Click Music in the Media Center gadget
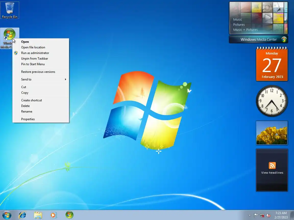 coord(238,19)
